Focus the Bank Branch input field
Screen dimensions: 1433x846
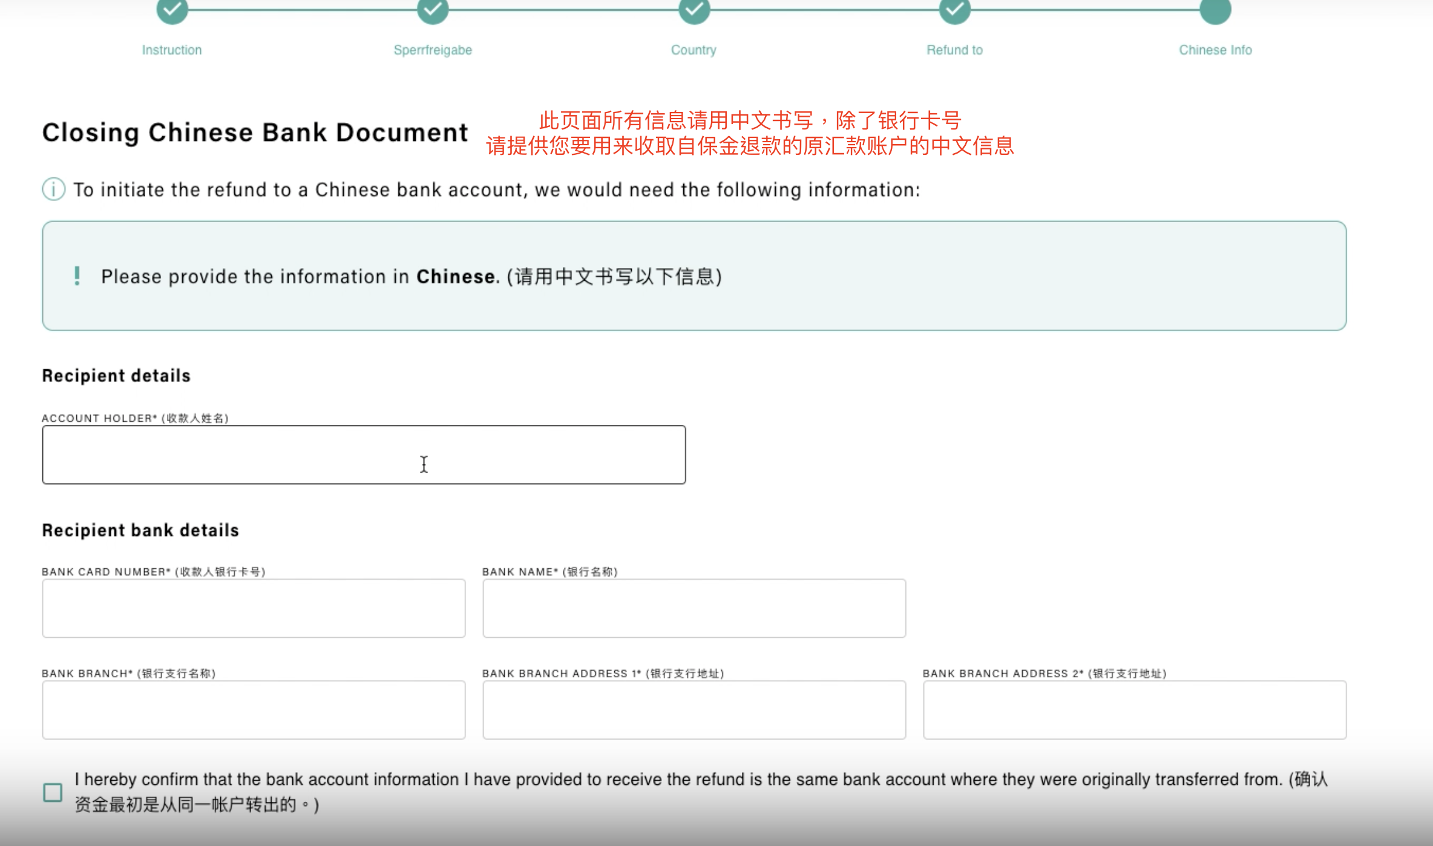pyautogui.click(x=254, y=710)
